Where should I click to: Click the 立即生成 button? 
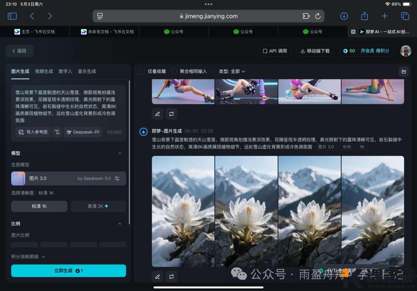click(68, 271)
